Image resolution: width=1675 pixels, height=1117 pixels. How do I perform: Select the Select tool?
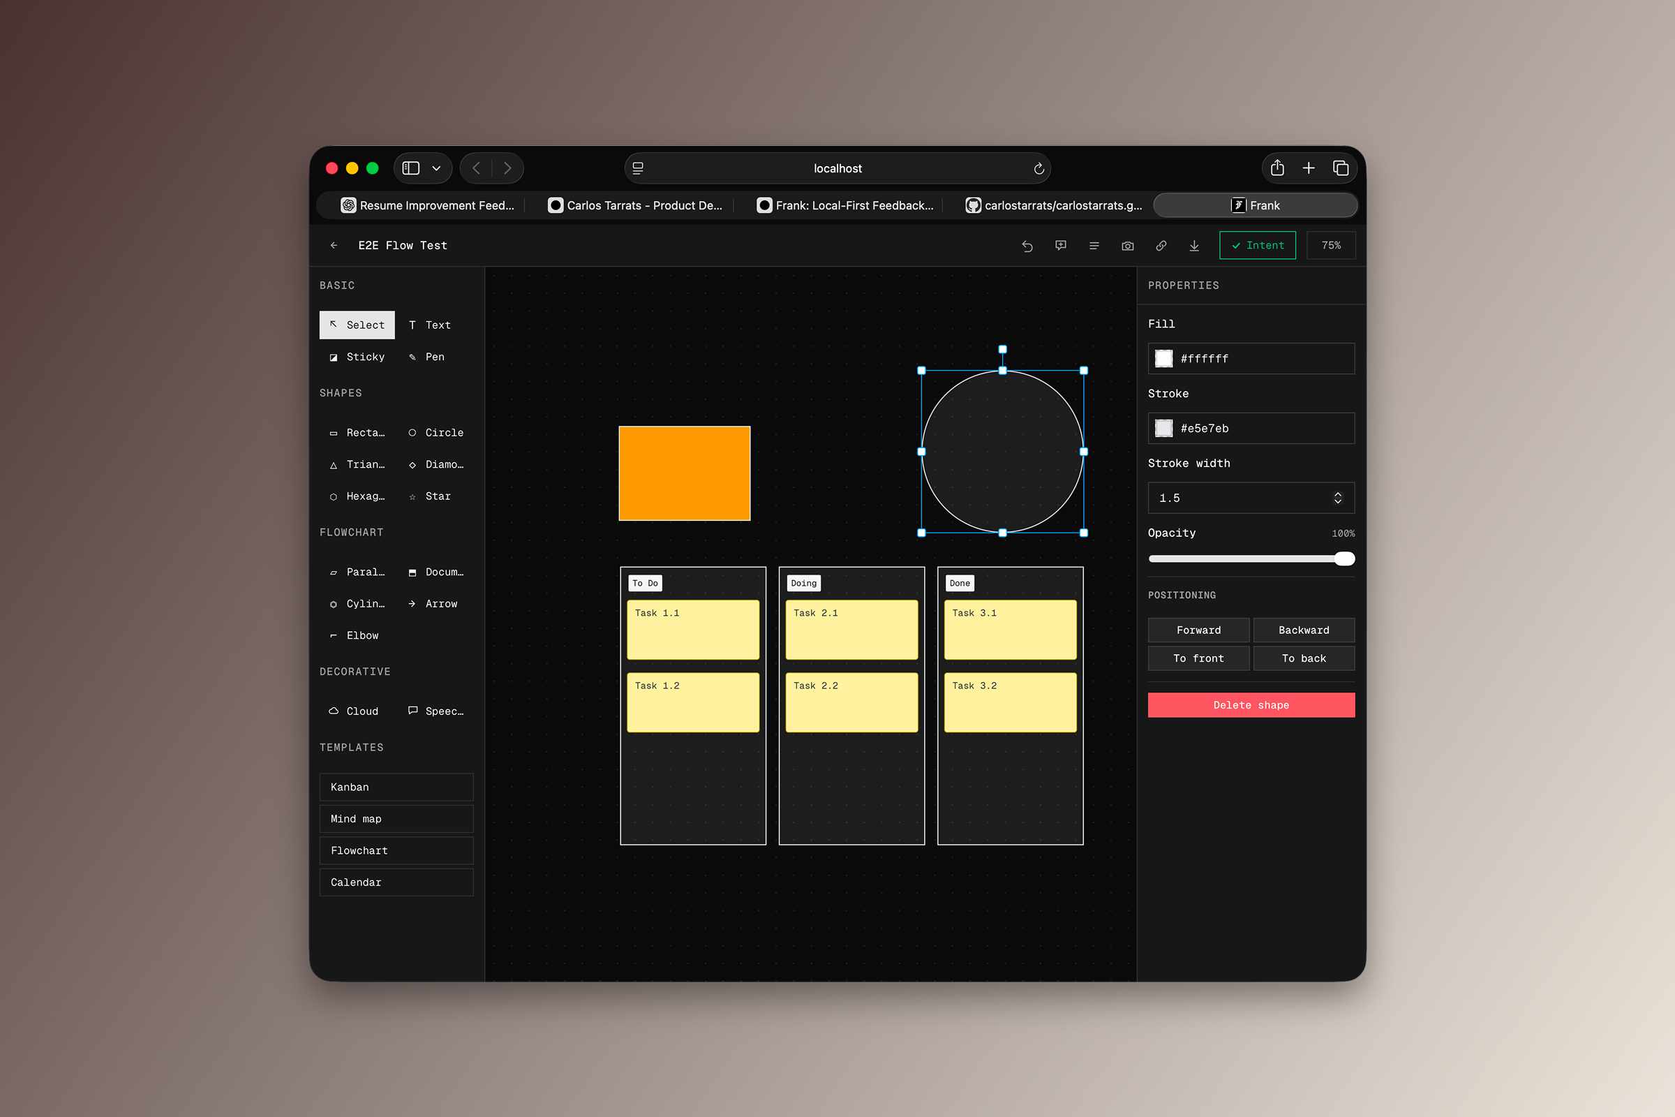click(x=357, y=325)
